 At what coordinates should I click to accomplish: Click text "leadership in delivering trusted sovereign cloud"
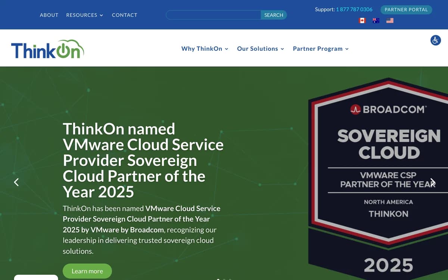(138, 240)
